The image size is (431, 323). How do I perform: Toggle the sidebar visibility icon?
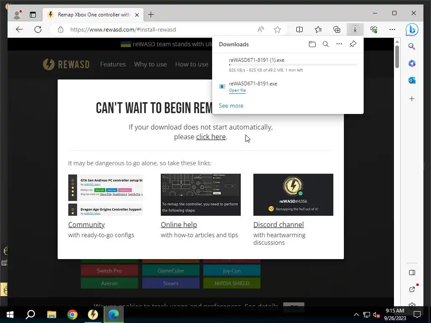coord(412,273)
